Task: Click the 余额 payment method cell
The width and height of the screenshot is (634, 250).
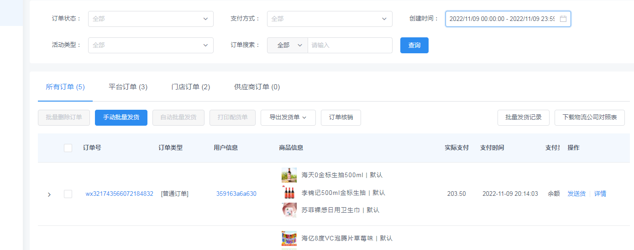Action: point(554,194)
